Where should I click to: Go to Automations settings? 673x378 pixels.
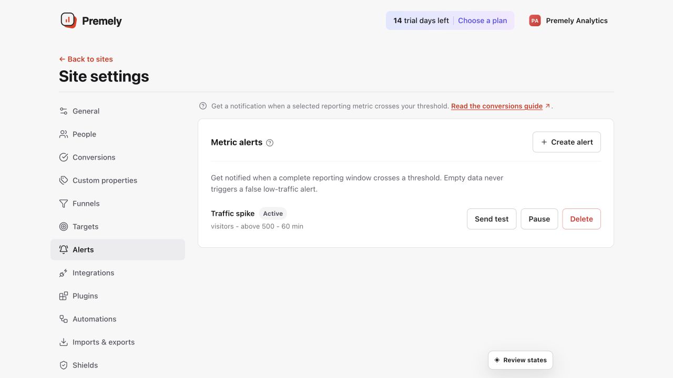(x=118, y=319)
